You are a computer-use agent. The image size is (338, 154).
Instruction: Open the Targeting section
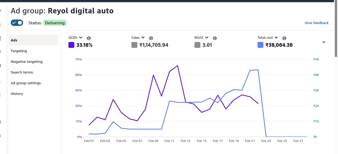(19, 51)
